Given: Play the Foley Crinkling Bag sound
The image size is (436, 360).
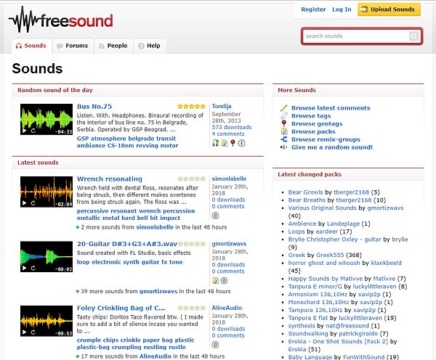Looking at the screenshot, I should (25, 332).
